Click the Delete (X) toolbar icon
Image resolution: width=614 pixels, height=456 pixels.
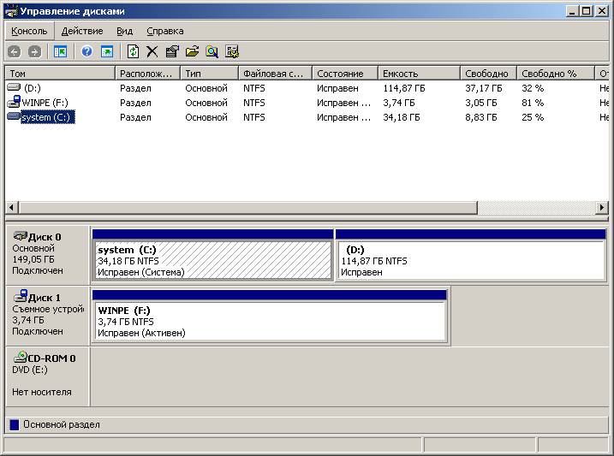pyautogui.click(x=152, y=52)
